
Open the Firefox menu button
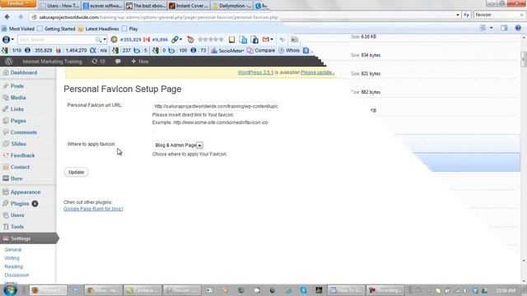18,3
